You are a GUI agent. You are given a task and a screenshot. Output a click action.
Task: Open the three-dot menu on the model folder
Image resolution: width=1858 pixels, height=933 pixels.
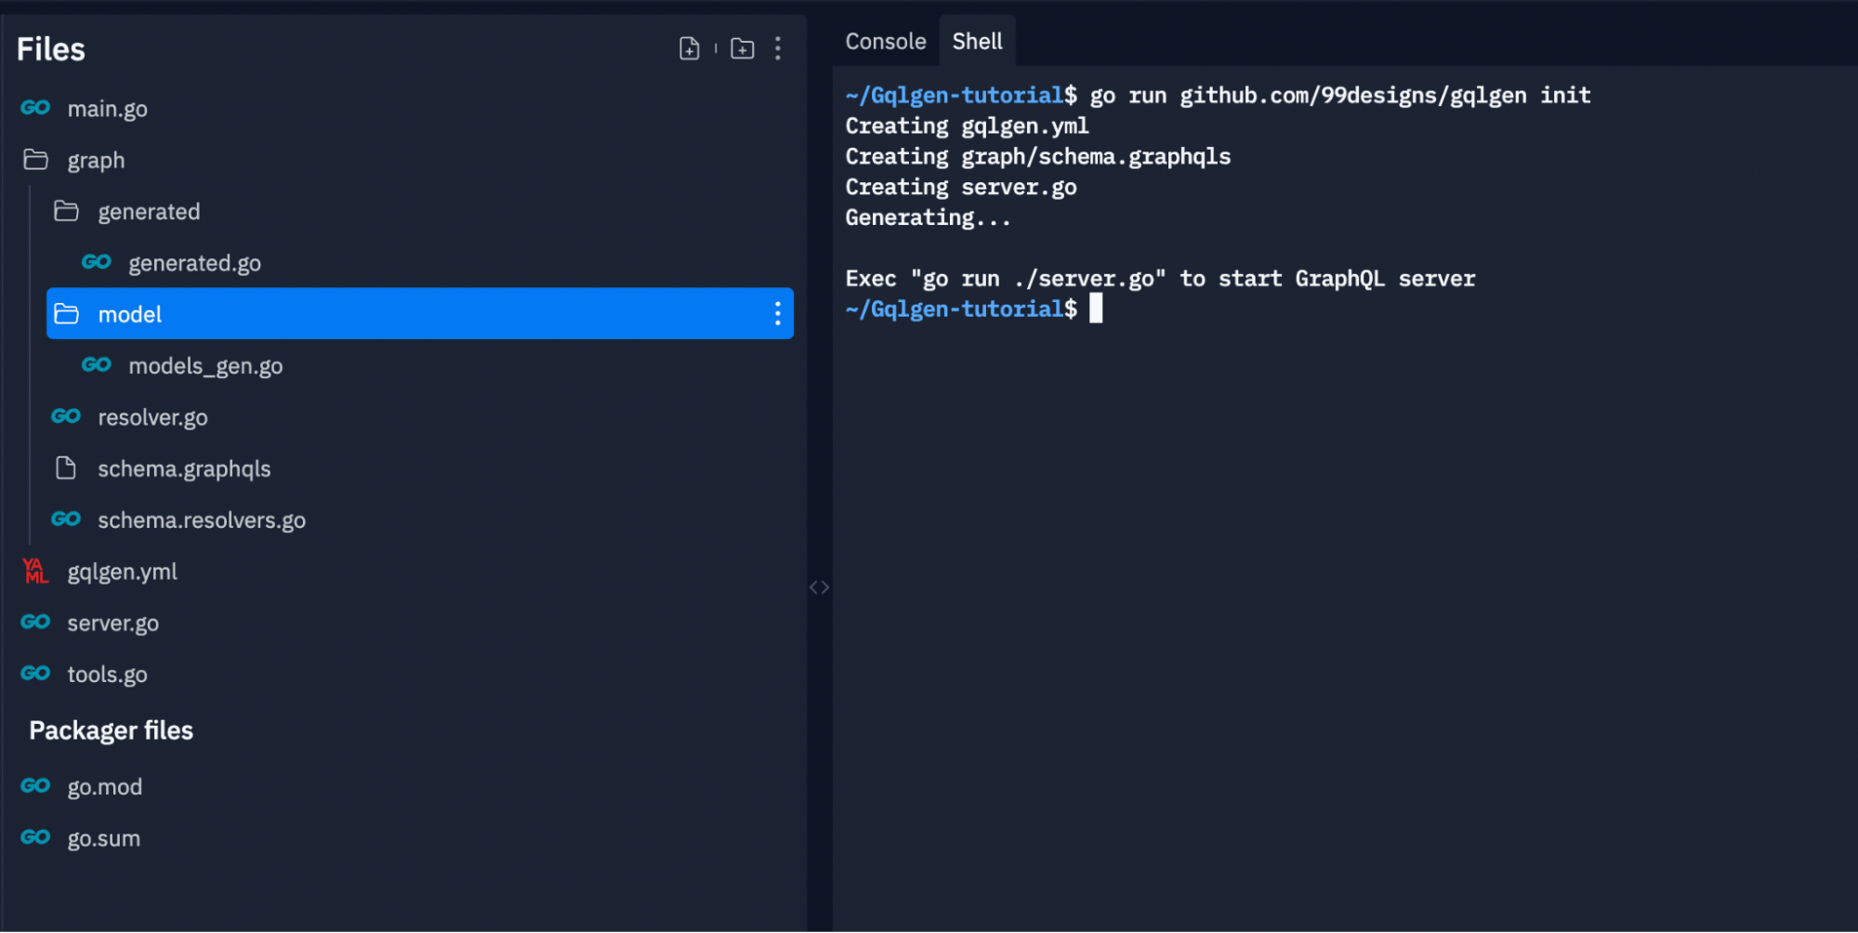point(777,314)
